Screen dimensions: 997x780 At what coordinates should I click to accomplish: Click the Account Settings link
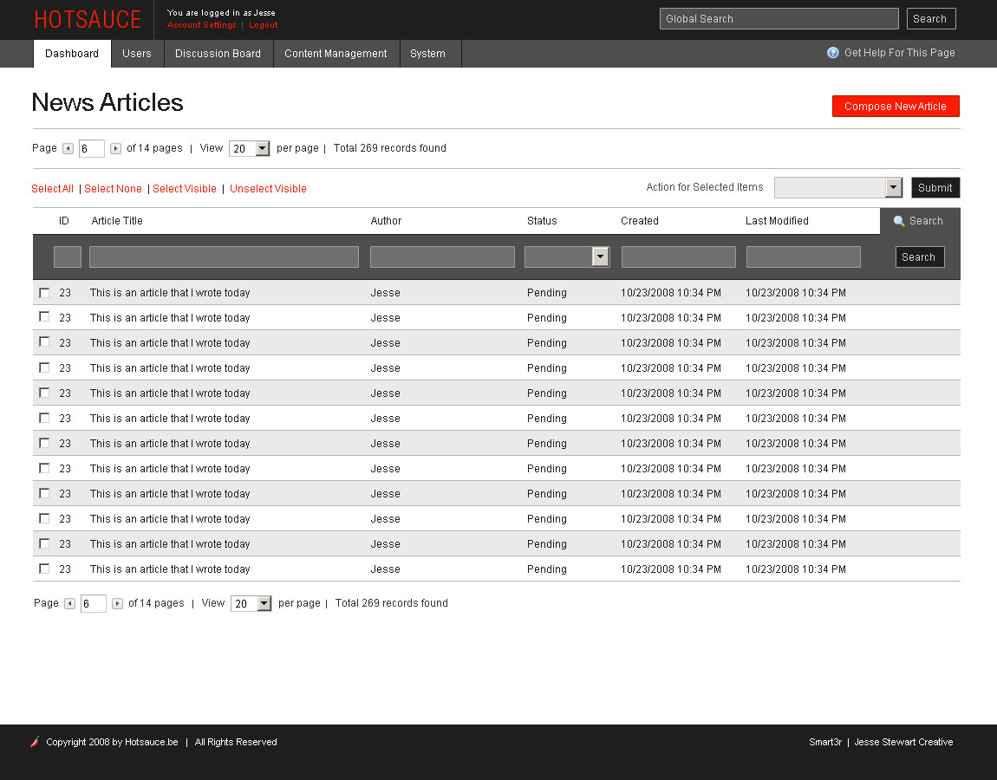201,25
